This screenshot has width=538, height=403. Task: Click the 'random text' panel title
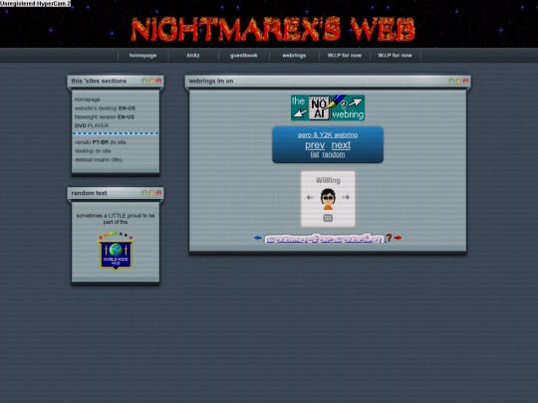(90, 193)
